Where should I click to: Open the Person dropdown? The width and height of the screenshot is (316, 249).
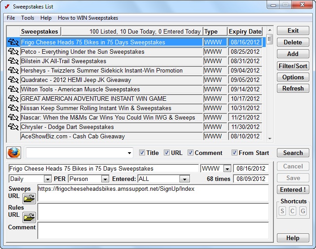click(x=105, y=179)
